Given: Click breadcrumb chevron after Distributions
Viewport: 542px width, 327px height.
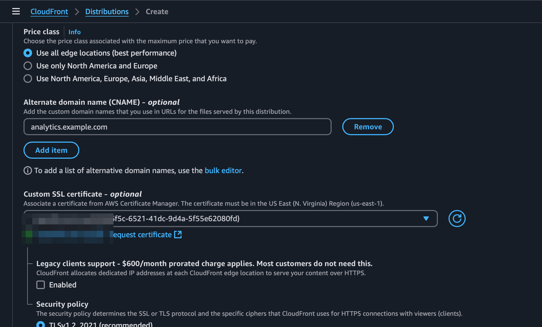Looking at the screenshot, I should point(137,12).
